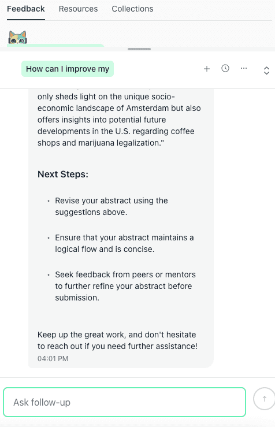
Task: Send the follow-up with the arrow button
Action: (264, 399)
